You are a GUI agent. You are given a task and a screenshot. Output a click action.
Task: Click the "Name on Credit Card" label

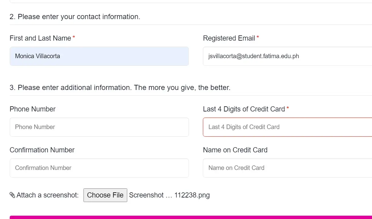click(x=235, y=150)
